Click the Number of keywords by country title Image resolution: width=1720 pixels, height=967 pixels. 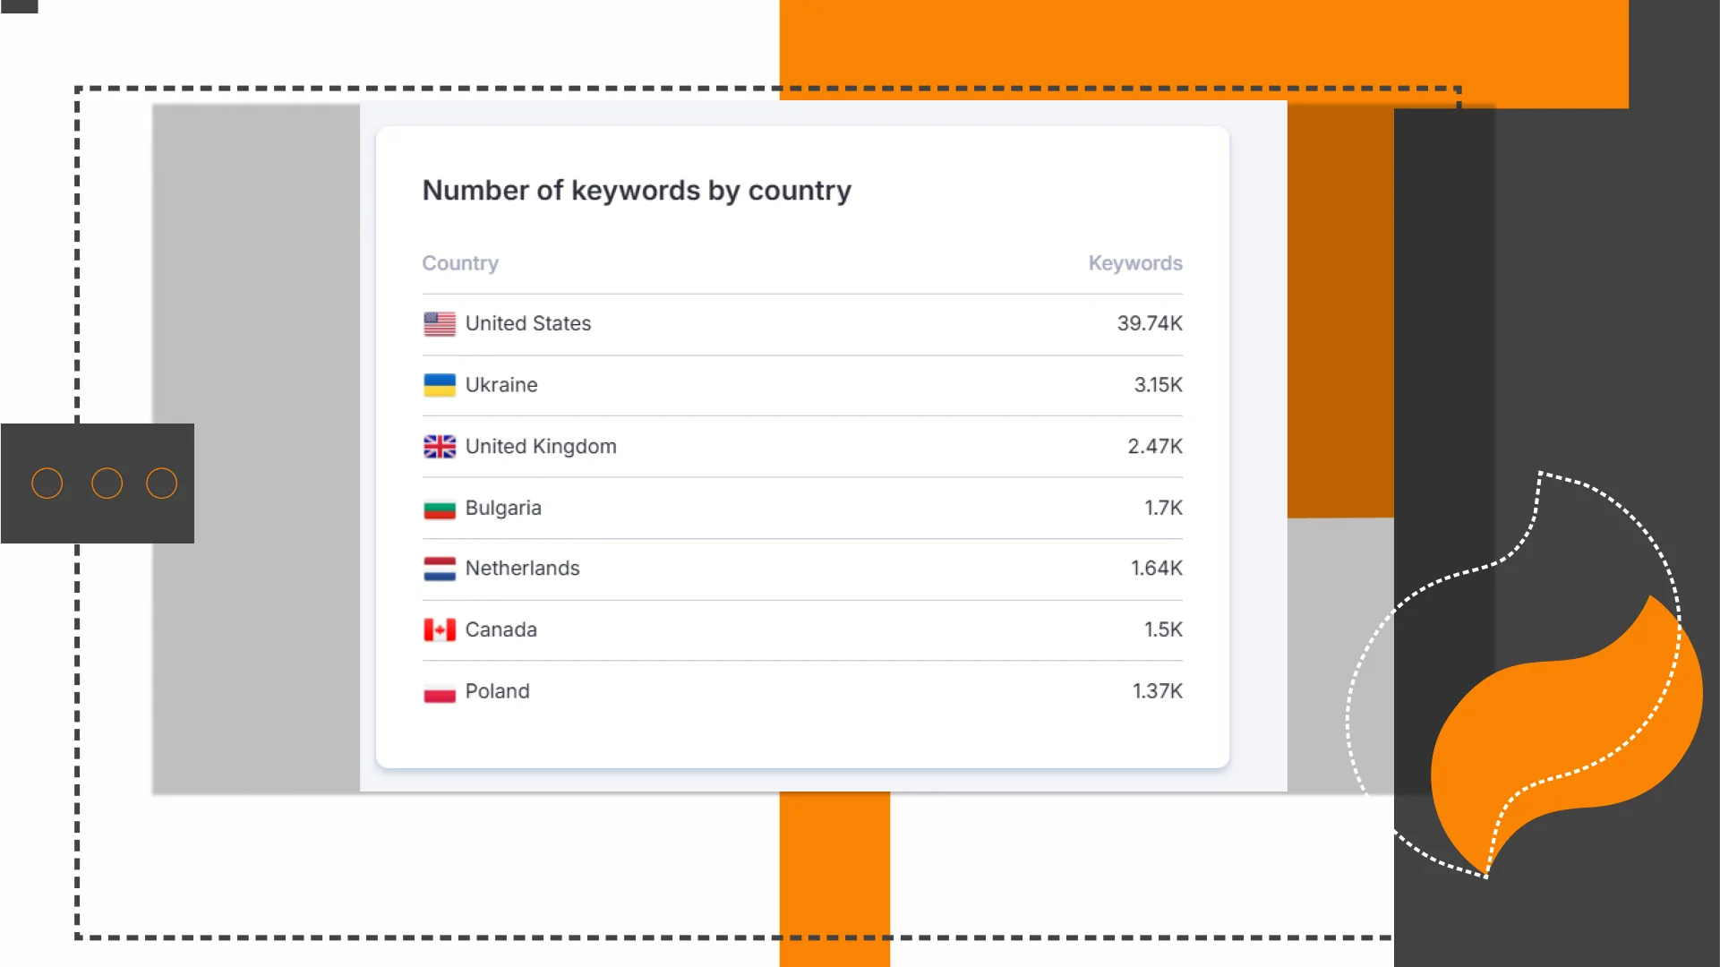[x=637, y=191]
